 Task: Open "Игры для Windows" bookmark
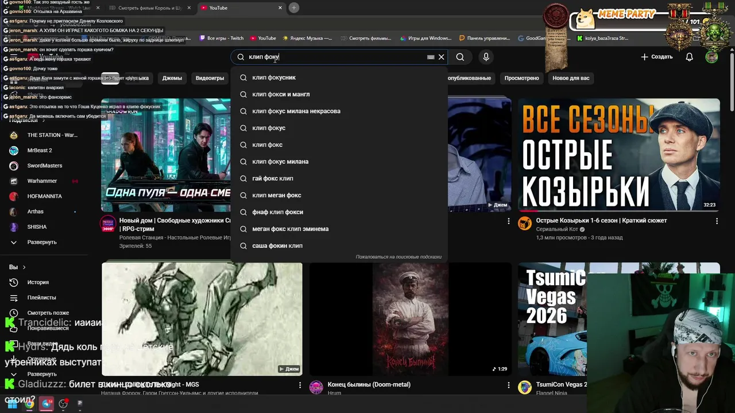[425, 38]
